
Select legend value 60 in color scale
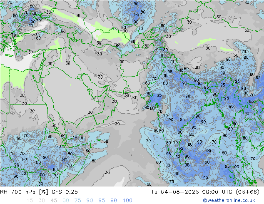coord(66,201)
